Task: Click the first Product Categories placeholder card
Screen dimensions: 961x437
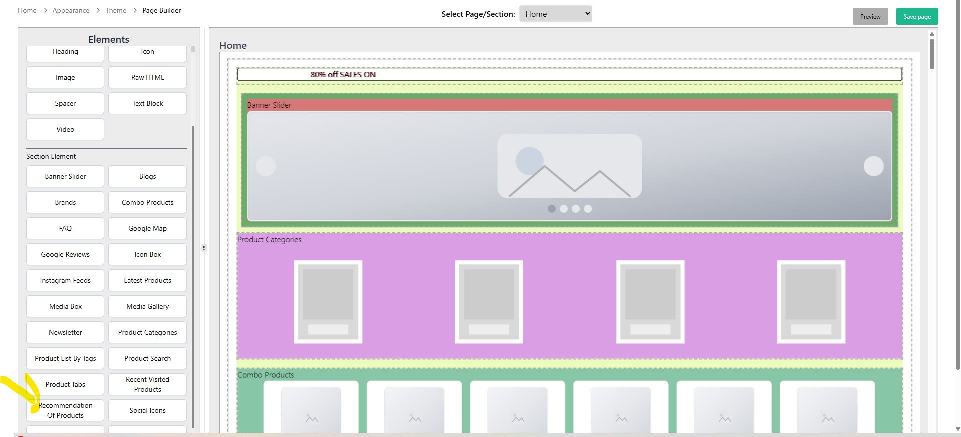Action: [328, 302]
